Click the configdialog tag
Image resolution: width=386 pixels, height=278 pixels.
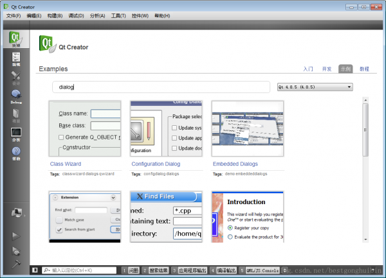pyautogui.click(x=154, y=174)
